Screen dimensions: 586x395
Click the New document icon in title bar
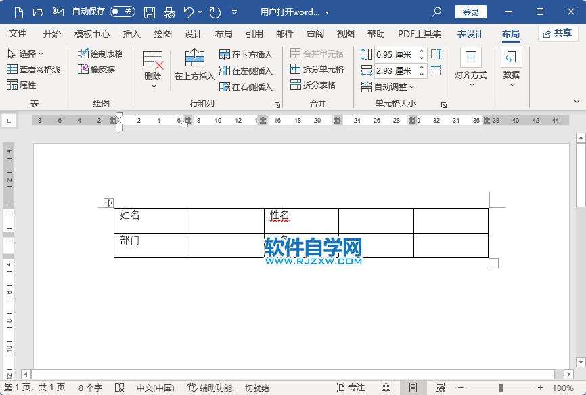tap(19, 12)
